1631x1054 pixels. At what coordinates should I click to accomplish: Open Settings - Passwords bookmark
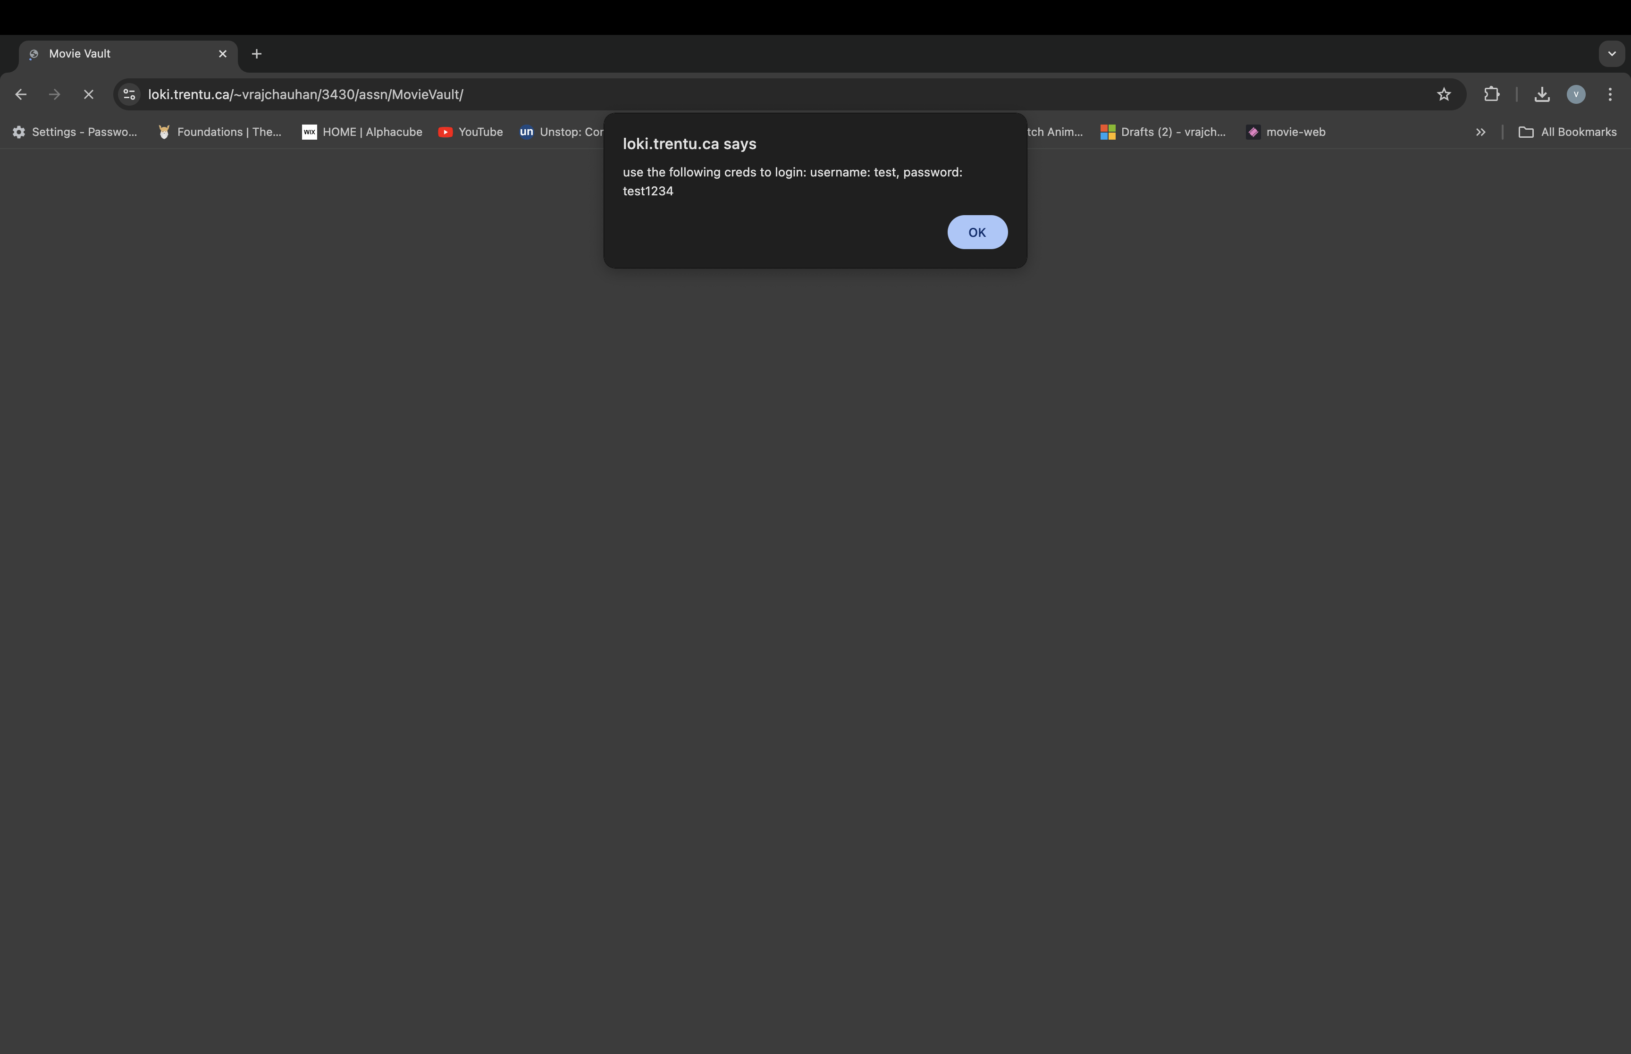(x=76, y=132)
